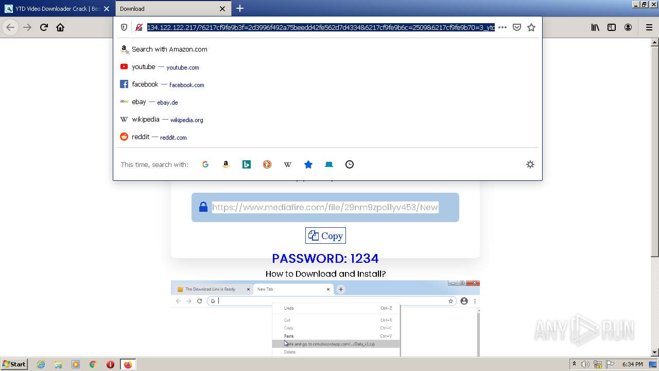This screenshot has width=659, height=371.
Task: Search this time with Bing
Action: coord(247,164)
